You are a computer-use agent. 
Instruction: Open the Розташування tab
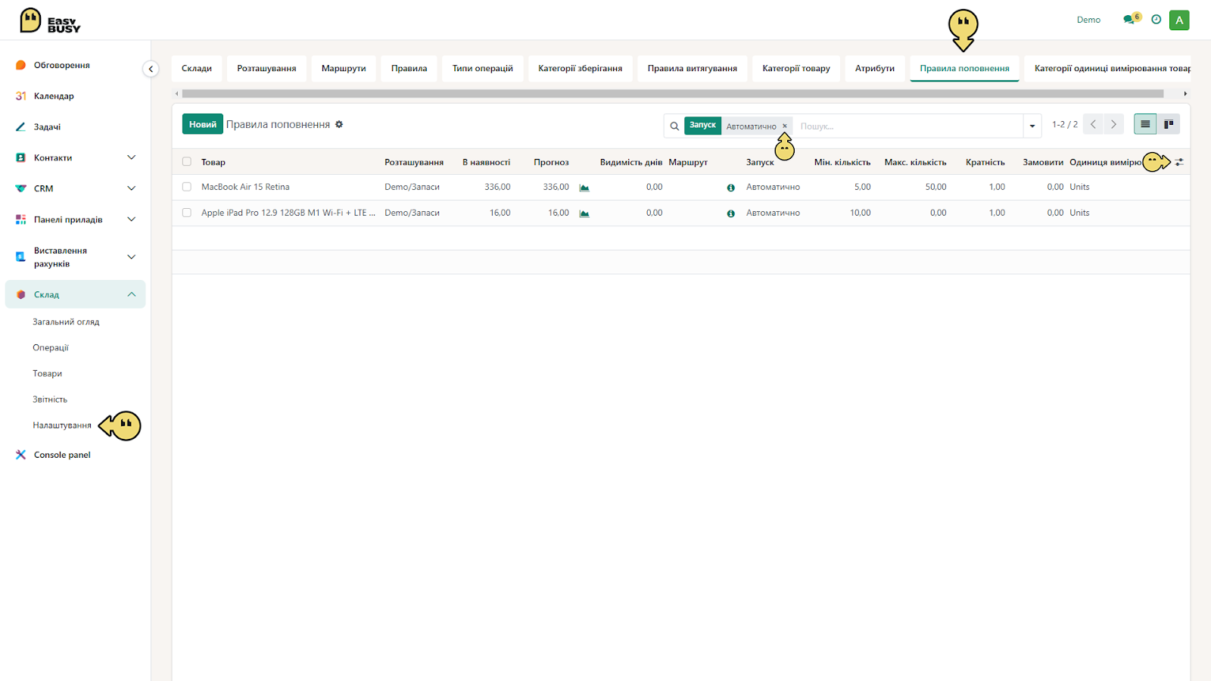(x=266, y=68)
